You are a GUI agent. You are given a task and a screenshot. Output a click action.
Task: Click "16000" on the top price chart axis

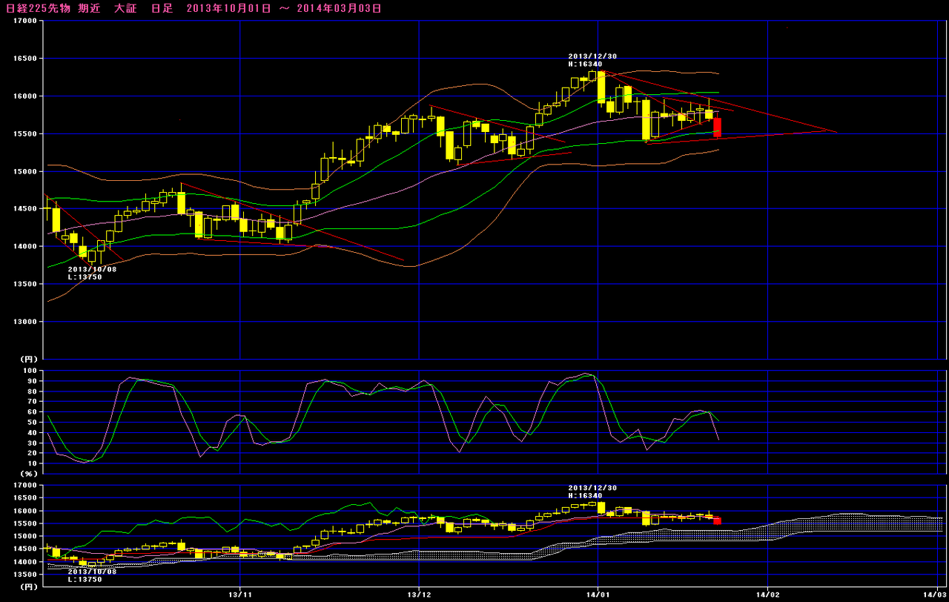(25, 96)
